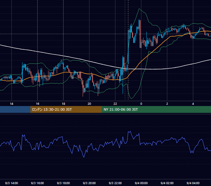Click the '9/3 20:00' date label
This screenshot has width=211, height=186.
(89, 183)
